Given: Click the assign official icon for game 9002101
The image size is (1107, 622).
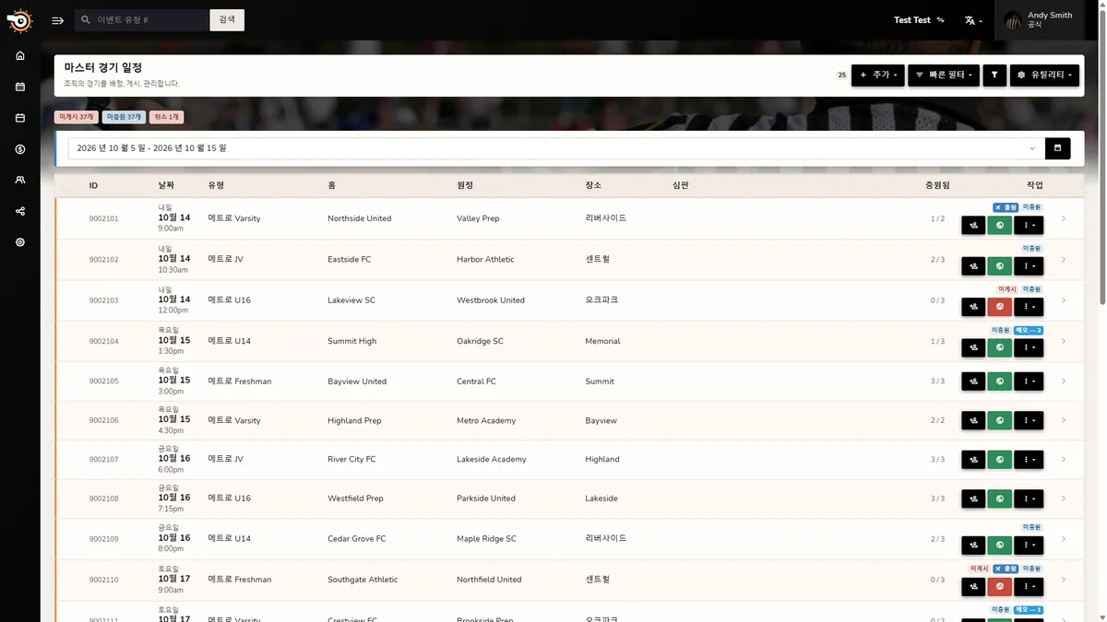Looking at the screenshot, I should [973, 225].
